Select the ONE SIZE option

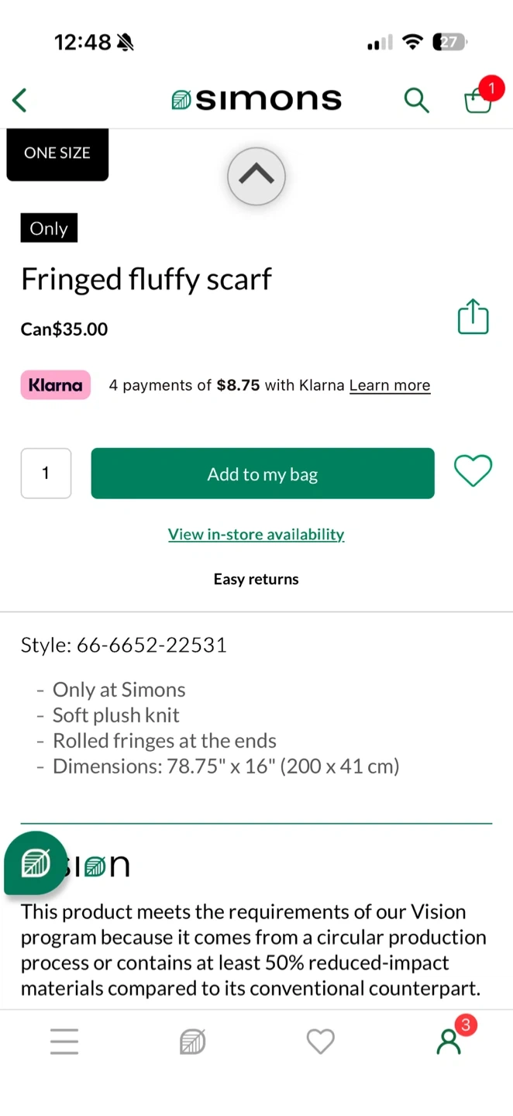point(57,153)
